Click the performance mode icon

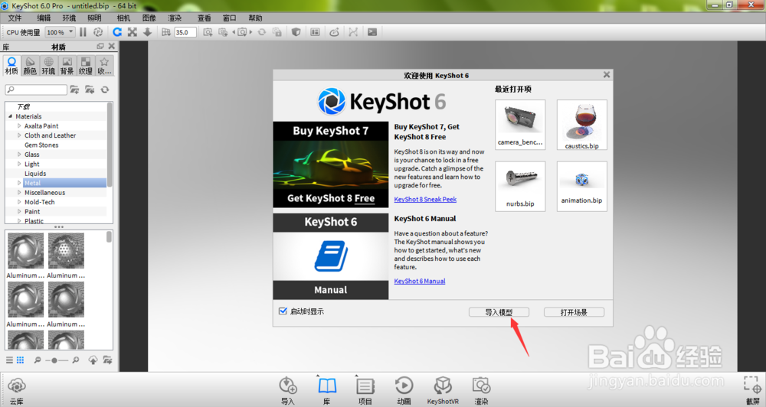tap(98, 32)
